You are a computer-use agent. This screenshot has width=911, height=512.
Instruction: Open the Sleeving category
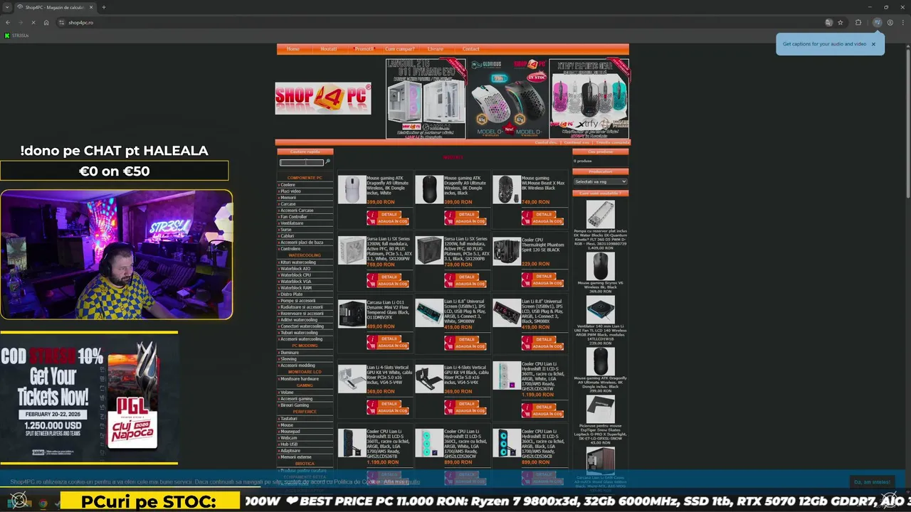[288, 359]
